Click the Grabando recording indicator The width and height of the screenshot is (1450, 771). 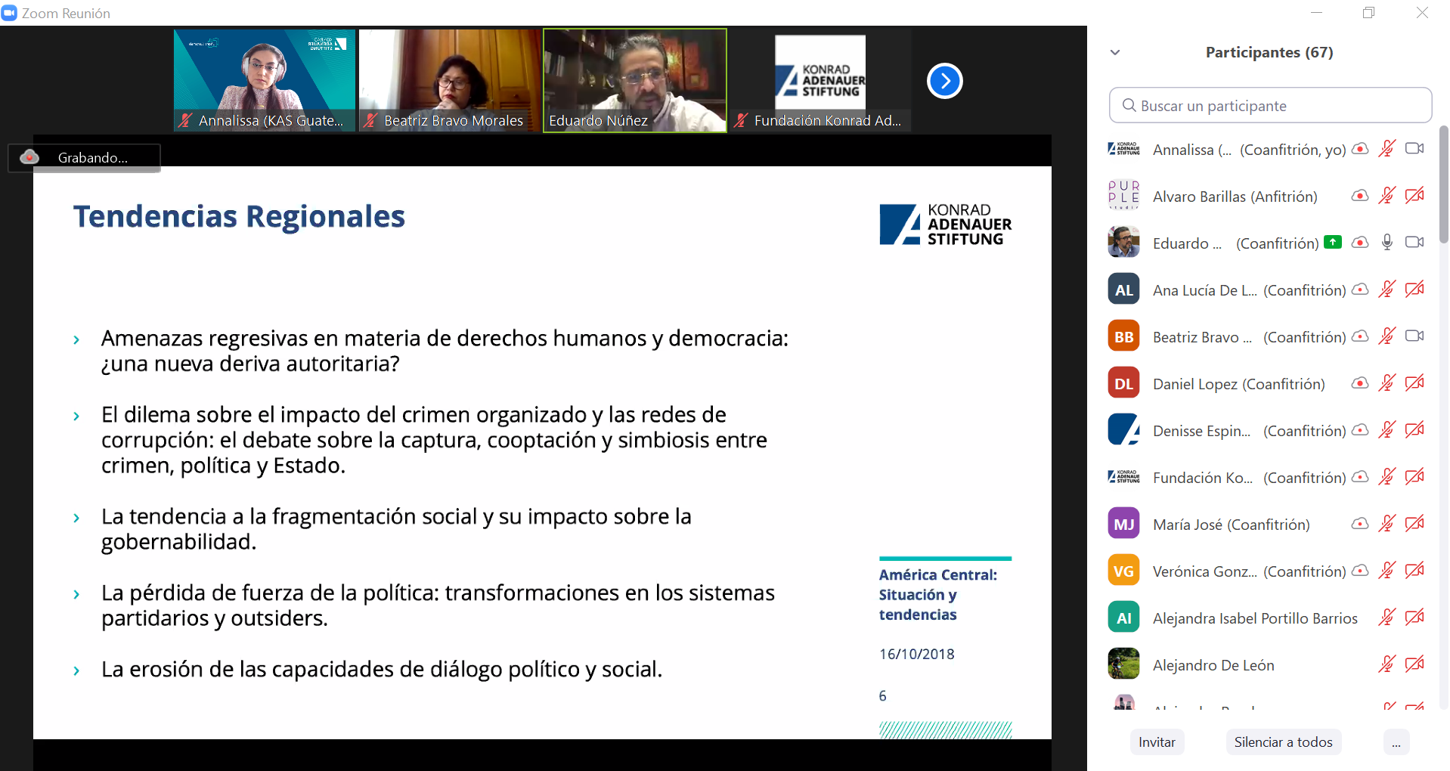pos(85,157)
